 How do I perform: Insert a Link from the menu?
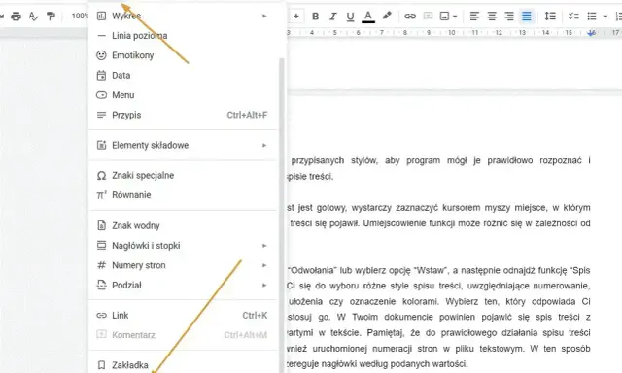pyautogui.click(x=183, y=315)
